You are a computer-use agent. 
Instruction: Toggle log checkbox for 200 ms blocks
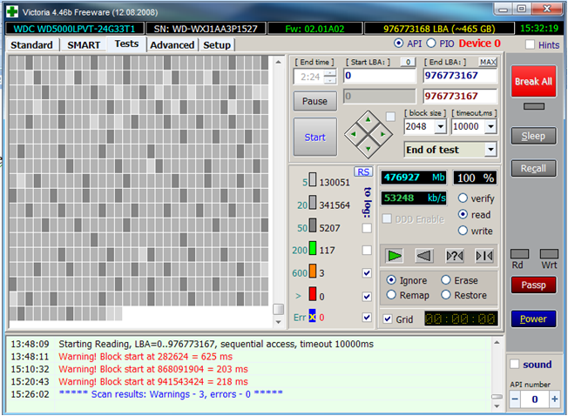point(367,250)
